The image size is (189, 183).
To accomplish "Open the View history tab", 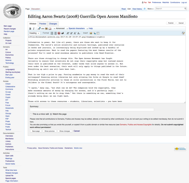I will (x=137, y=9).
